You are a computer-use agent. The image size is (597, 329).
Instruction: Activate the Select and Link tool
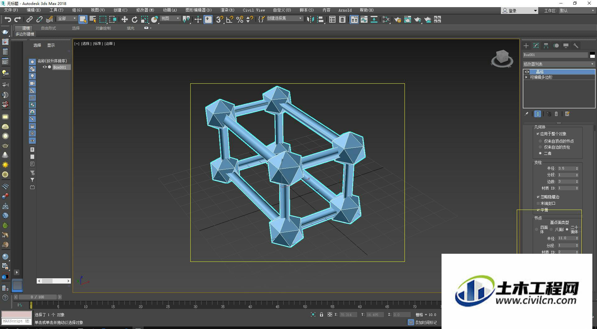coord(29,20)
